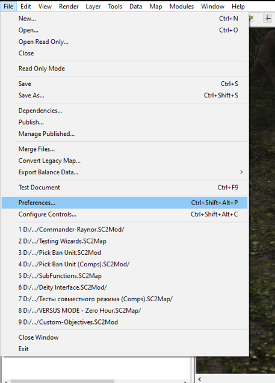The width and height of the screenshot is (275, 383).
Task: Choose Save As...
Action: [125, 95]
